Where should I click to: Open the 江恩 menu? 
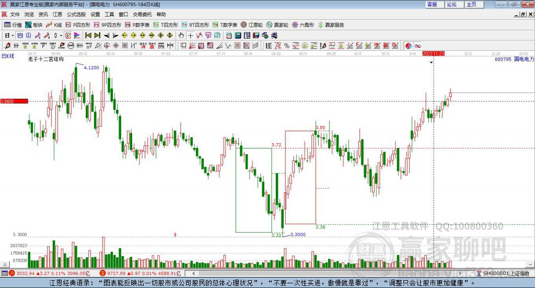point(57,14)
